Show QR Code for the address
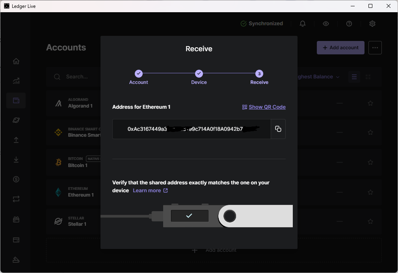Viewport: 398px width, 273px height. (264, 107)
